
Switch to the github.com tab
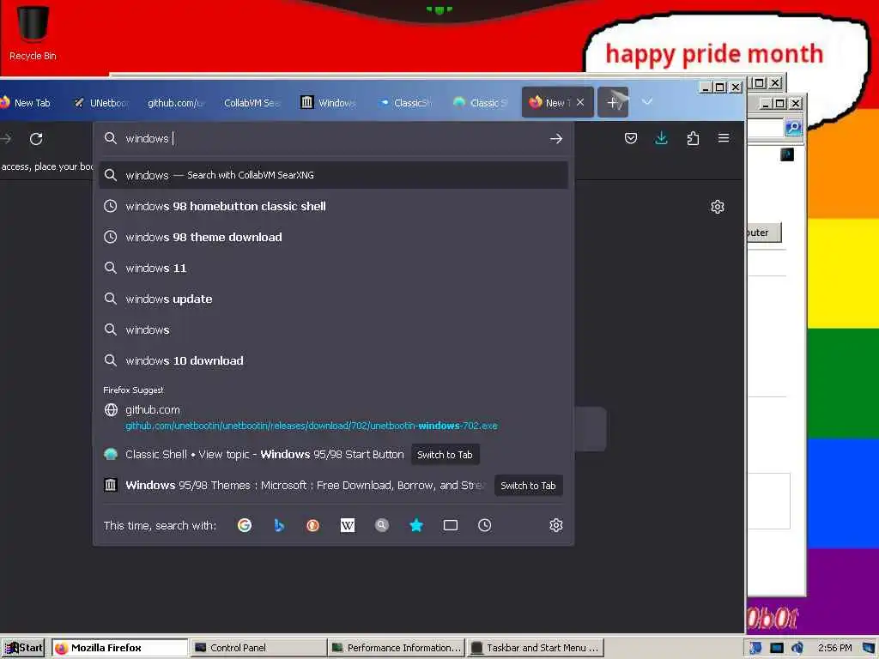175,103
